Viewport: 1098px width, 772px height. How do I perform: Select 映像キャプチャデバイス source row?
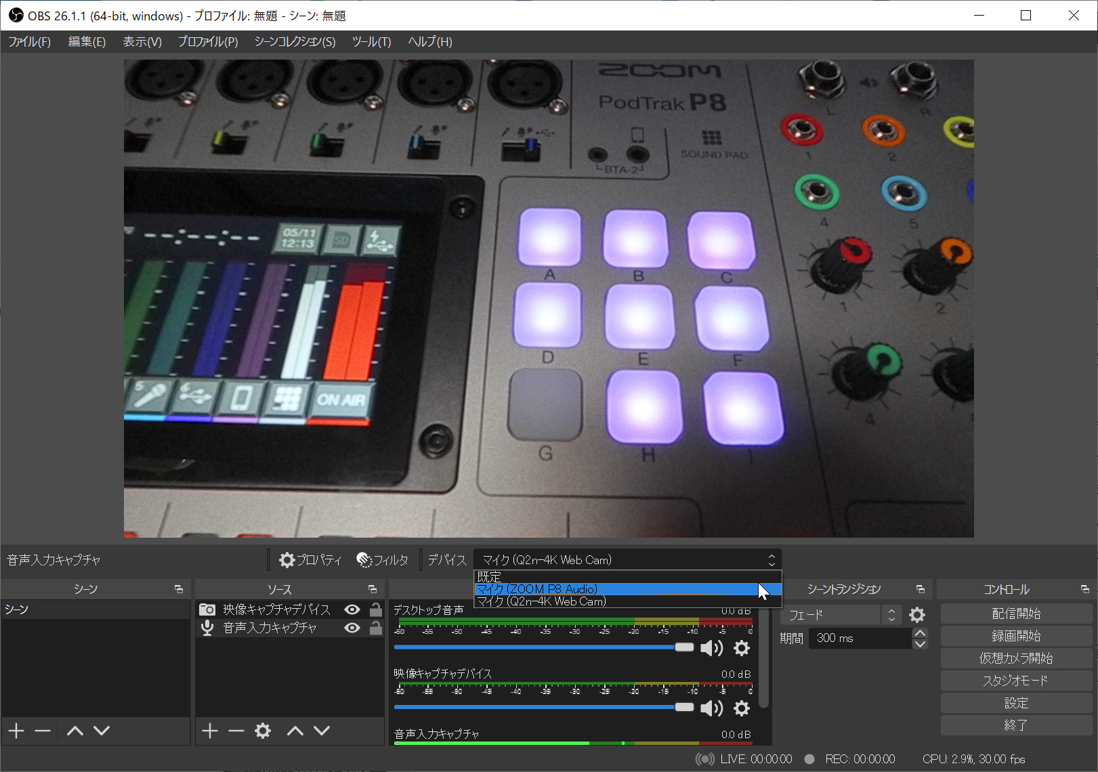click(290, 609)
